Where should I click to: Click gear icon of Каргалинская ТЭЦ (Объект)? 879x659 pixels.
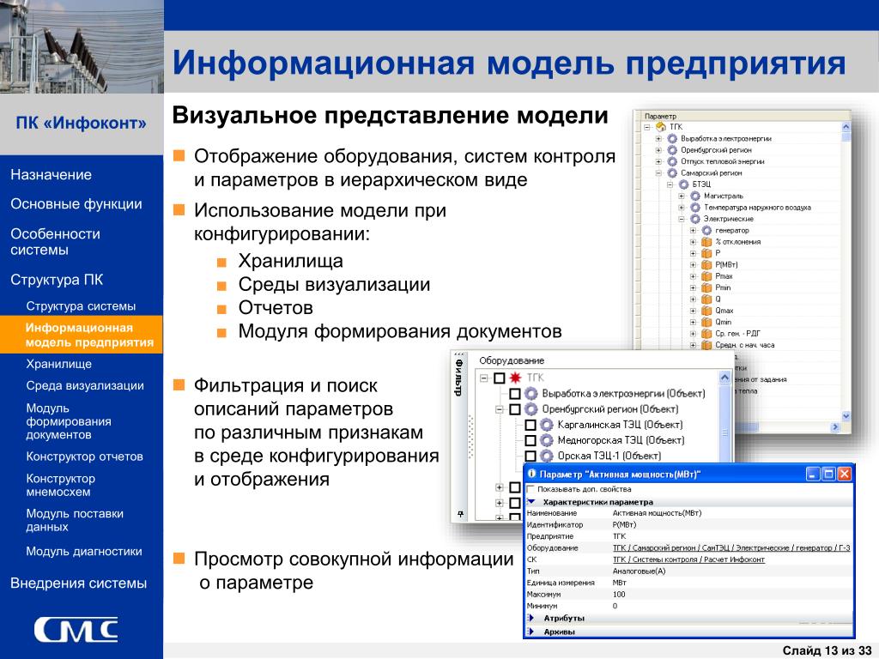(x=547, y=425)
